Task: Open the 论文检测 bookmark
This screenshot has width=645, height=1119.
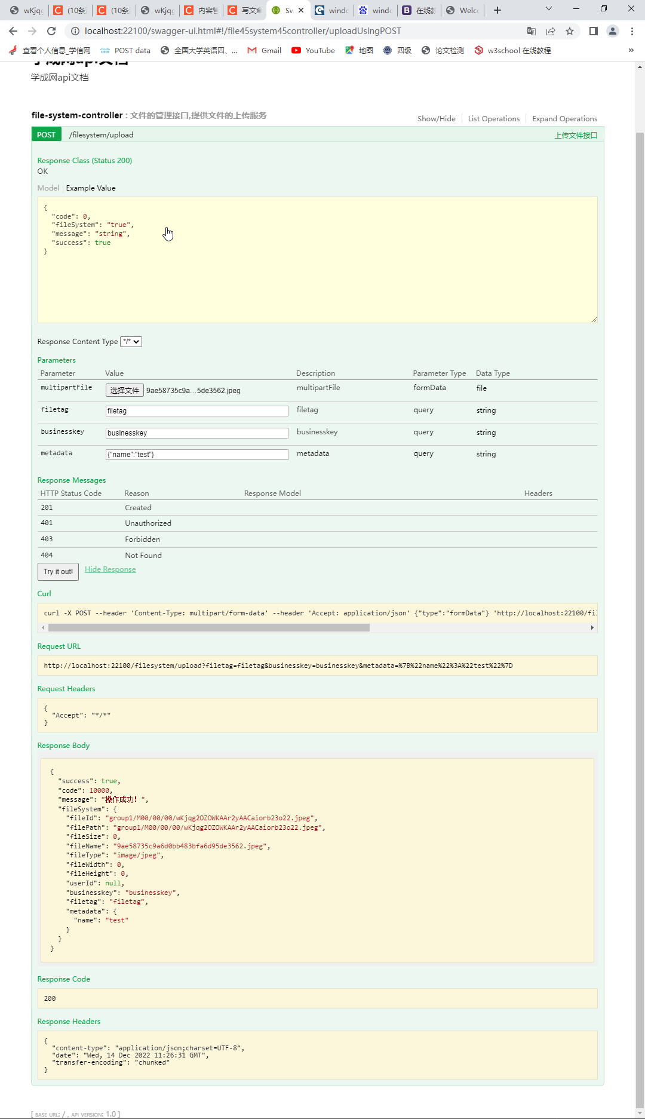Action: pyautogui.click(x=443, y=51)
